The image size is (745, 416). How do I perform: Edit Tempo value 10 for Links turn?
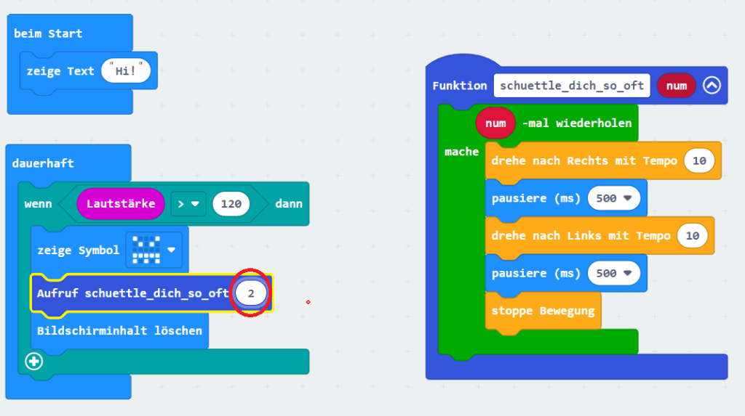coord(693,236)
